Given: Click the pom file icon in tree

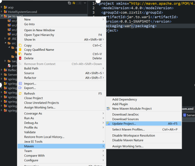Looking at the screenshot, I should click(9, 66).
